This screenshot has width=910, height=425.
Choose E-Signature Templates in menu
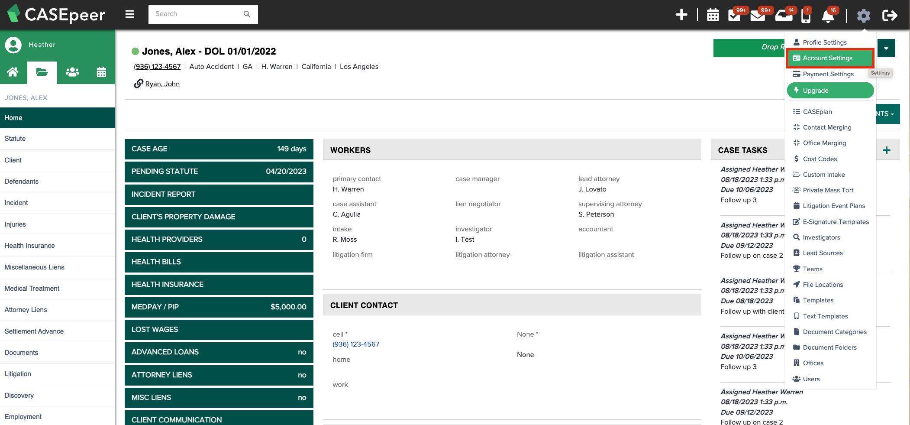[x=836, y=222]
